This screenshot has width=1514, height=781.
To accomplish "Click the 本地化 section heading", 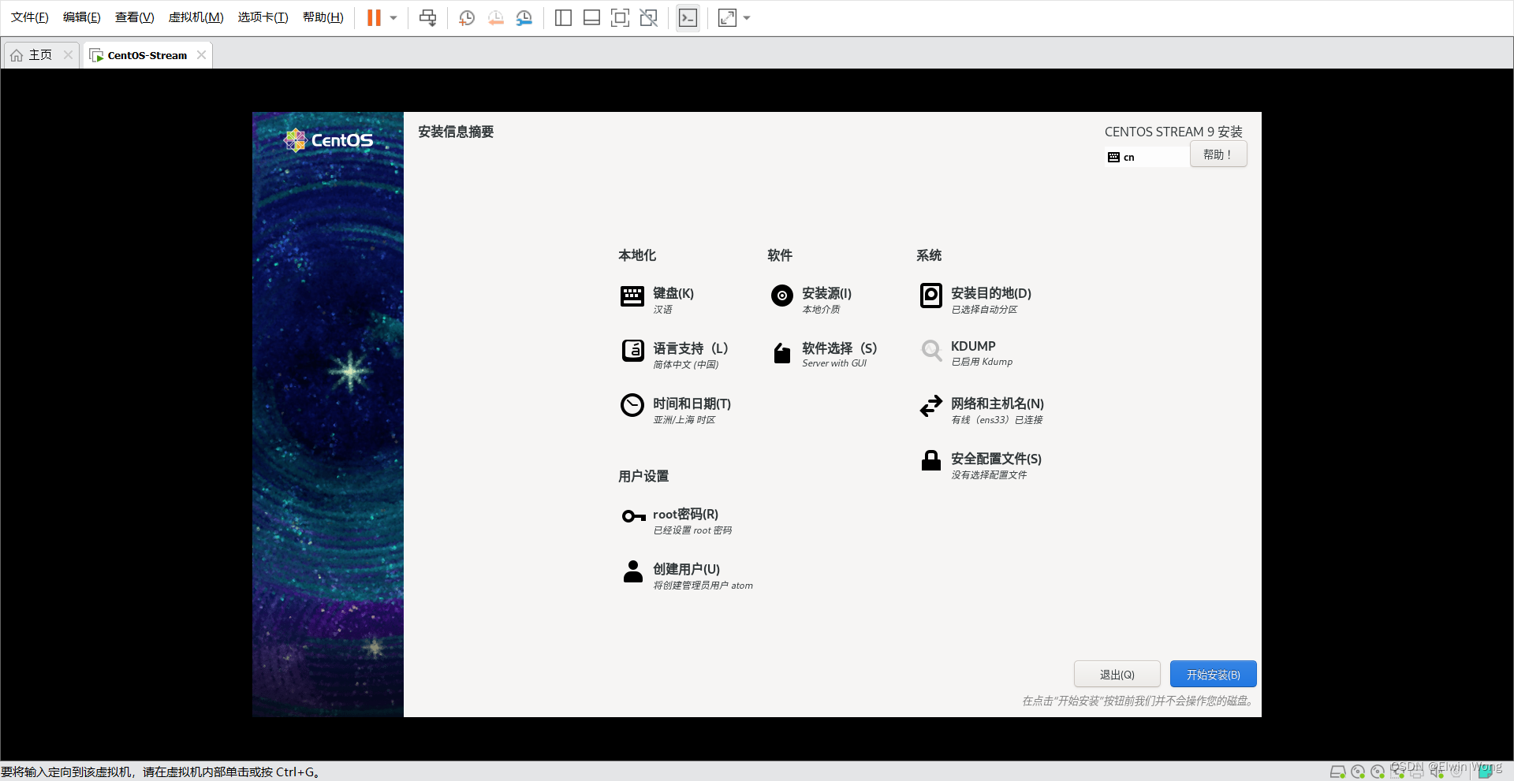I will point(637,255).
